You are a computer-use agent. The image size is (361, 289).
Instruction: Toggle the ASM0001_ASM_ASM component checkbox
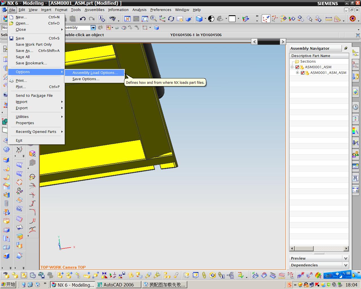[303, 73]
